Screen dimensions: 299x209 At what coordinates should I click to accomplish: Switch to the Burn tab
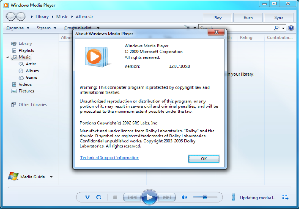point(248,18)
